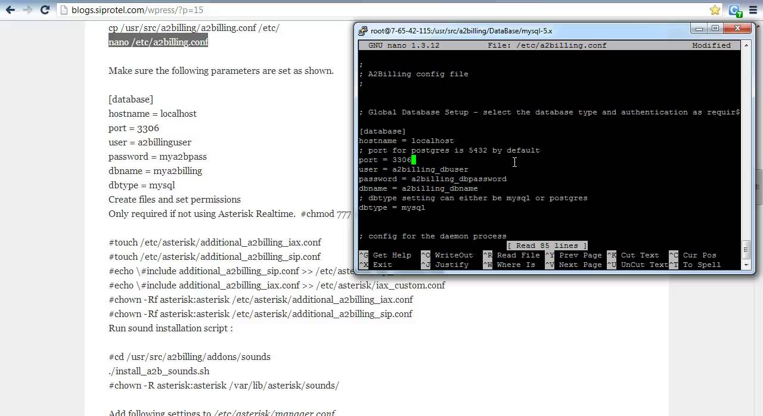Click the webpage line 'user = a2billinguser'
Screen dimensions: 763x416
[150, 142]
